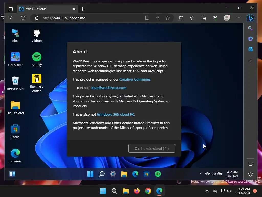Open the Github desktop icon
The width and height of the screenshot is (262, 197).
click(x=37, y=35)
